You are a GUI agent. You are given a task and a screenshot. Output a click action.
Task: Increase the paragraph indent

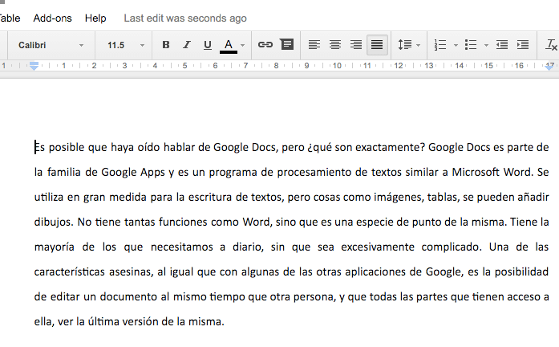click(x=523, y=45)
